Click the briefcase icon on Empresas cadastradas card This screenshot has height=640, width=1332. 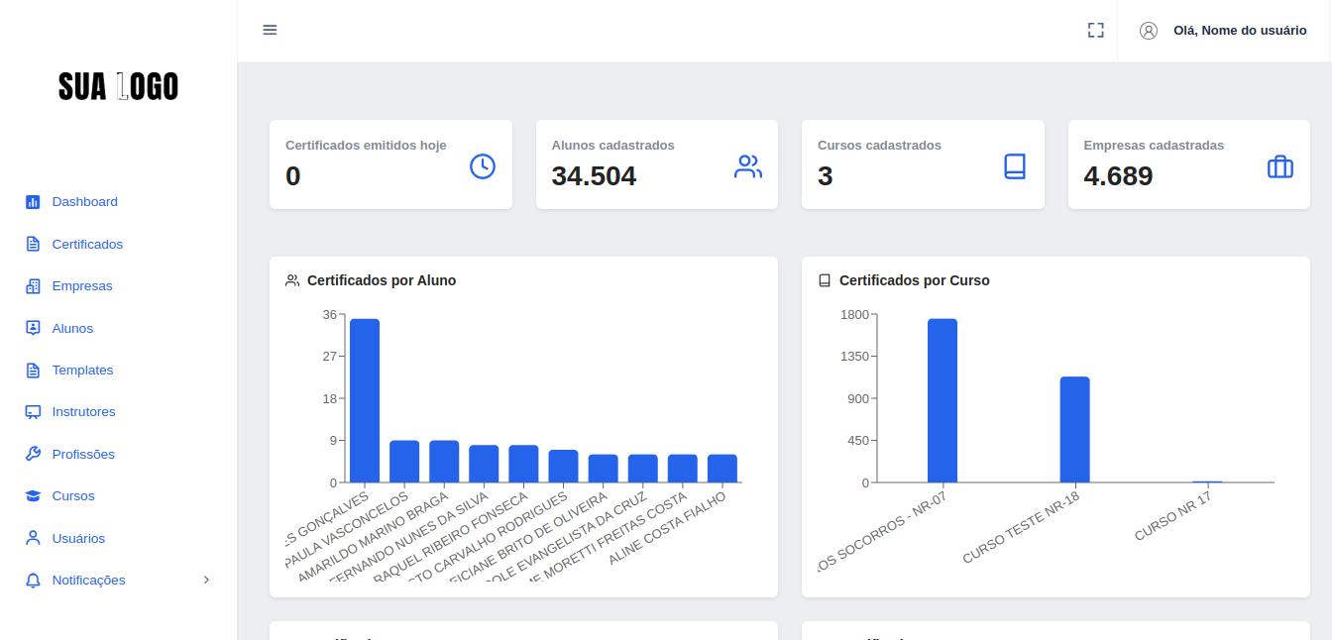pyautogui.click(x=1280, y=166)
